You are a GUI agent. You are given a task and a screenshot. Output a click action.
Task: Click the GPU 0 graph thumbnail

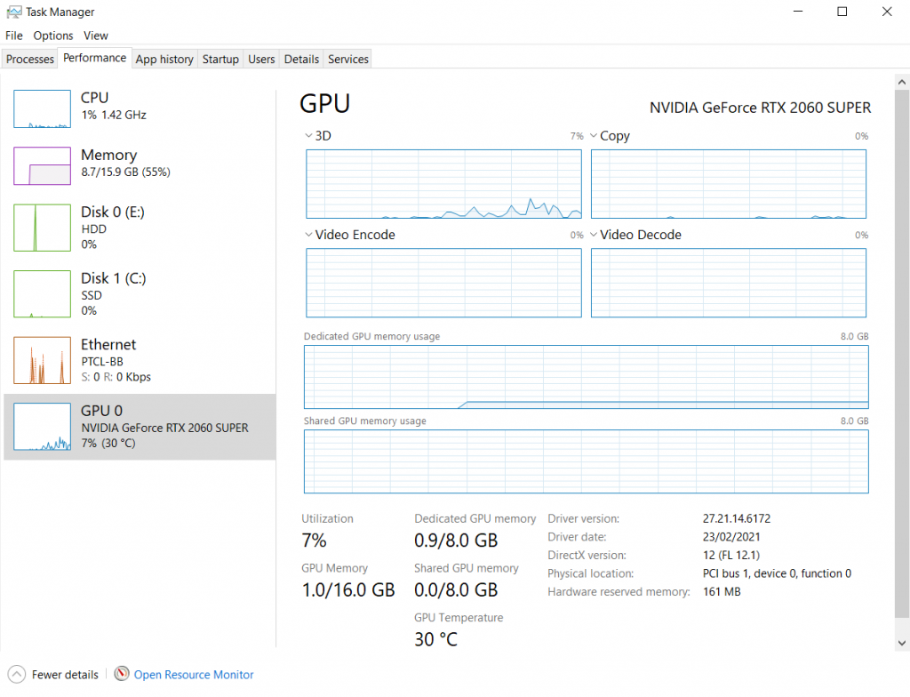tap(42, 427)
